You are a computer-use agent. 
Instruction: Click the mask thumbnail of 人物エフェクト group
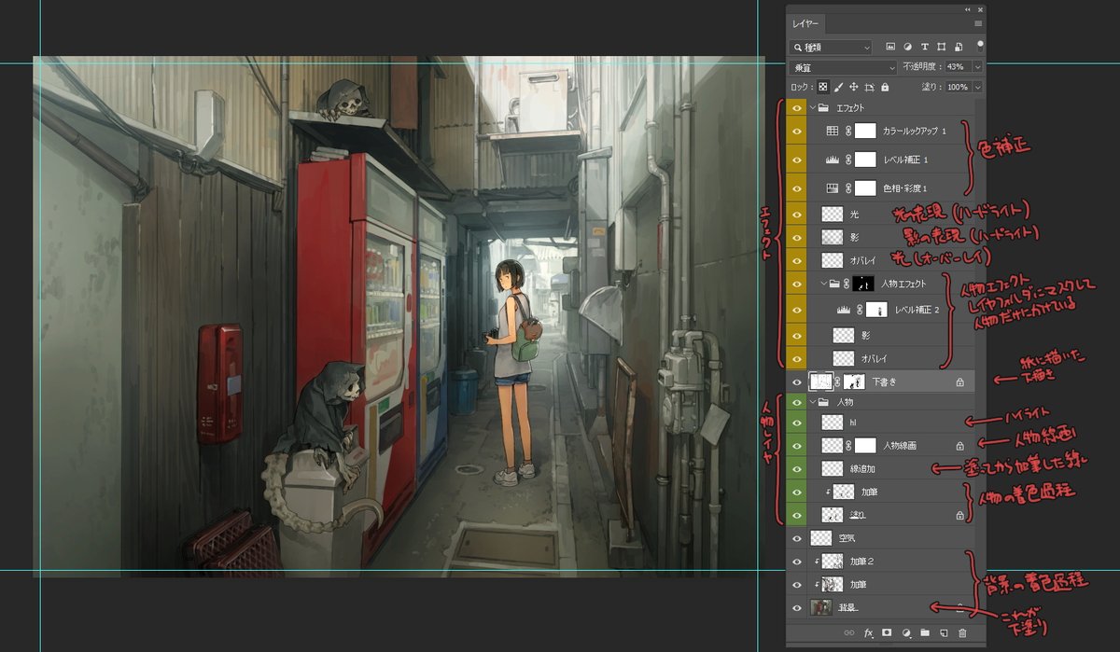tap(863, 284)
